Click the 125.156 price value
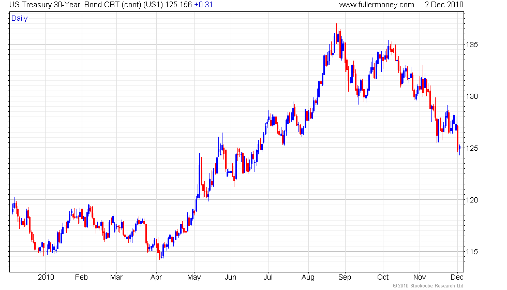The height and width of the screenshot is (290, 507). [178, 5]
